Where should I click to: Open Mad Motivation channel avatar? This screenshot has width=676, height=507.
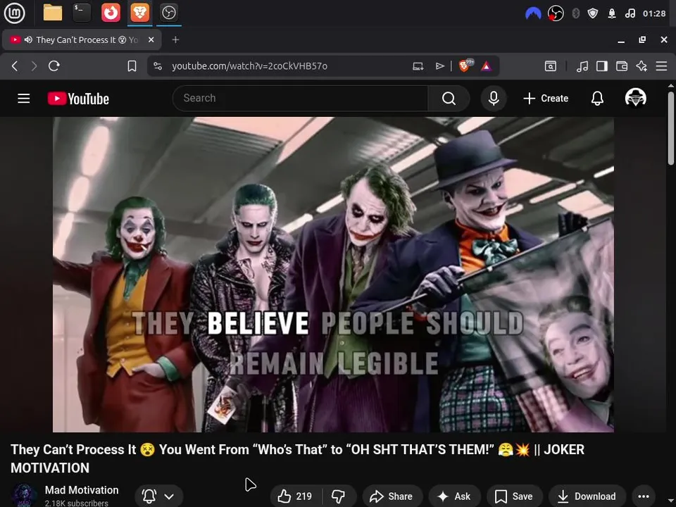[x=24, y=495]
